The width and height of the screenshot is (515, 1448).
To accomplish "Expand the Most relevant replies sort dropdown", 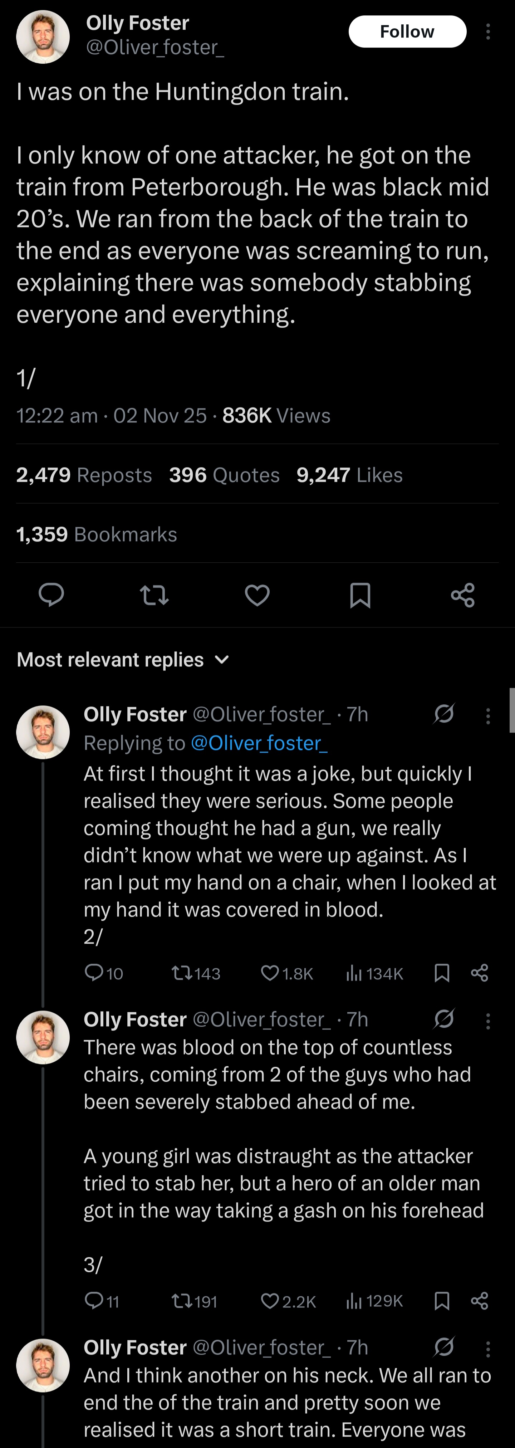I will (x=223, y=659).
